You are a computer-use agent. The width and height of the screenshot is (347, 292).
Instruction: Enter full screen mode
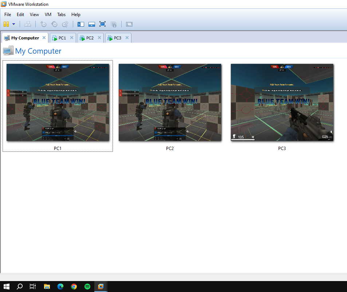click(102, 24)
